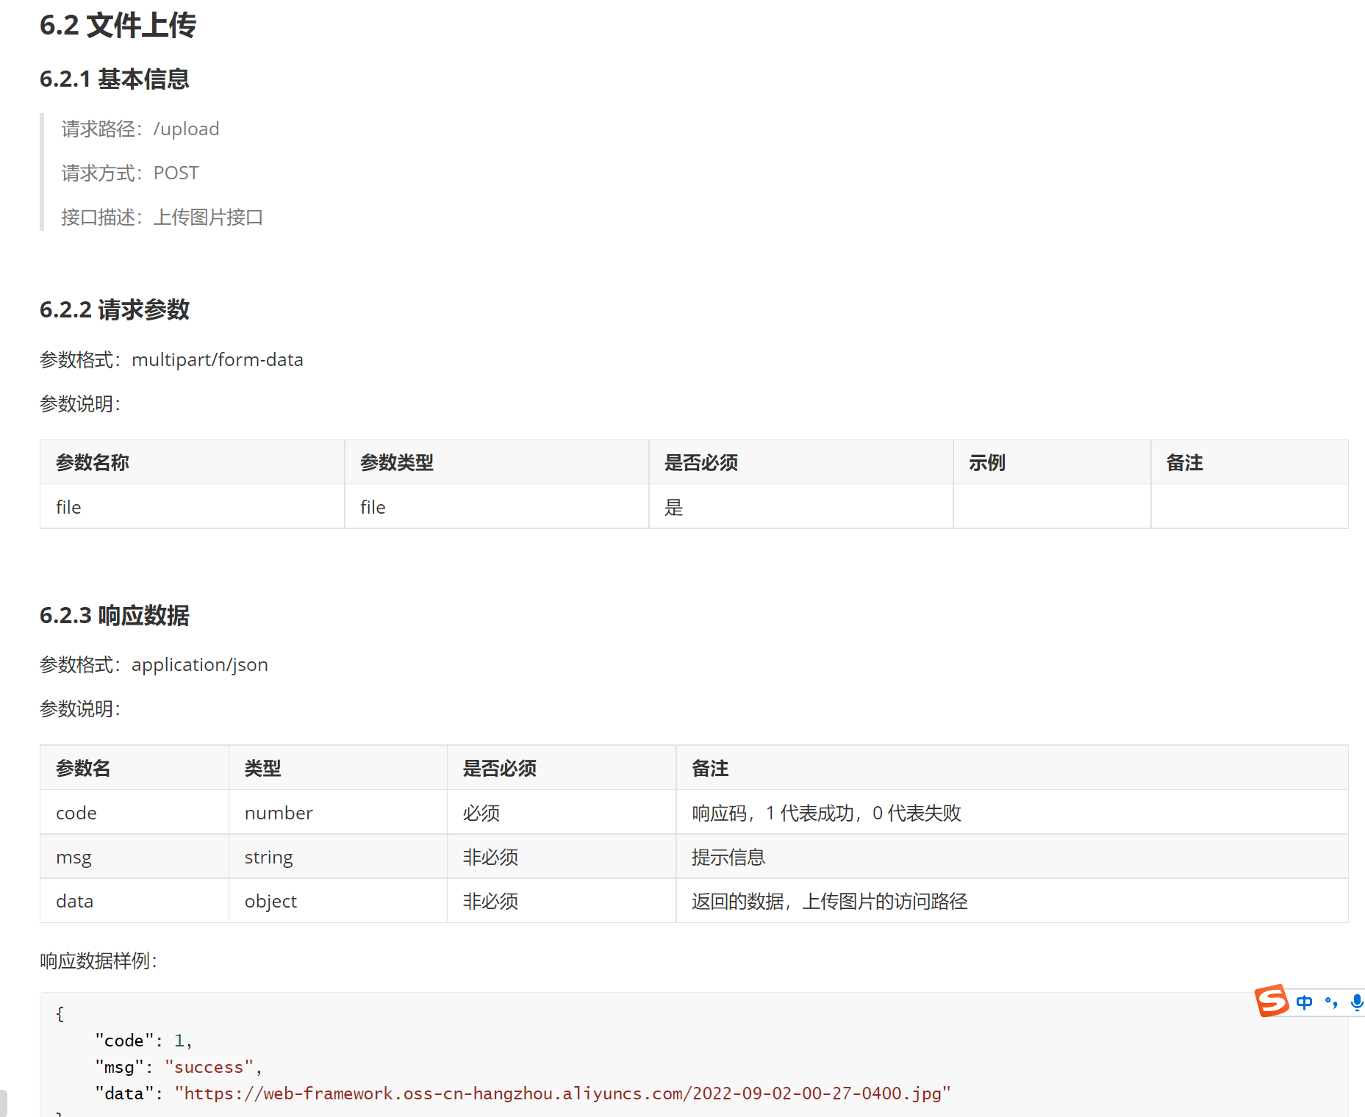Click the 6.2.3 响应数据 heading
The height and width of the screenshot is (1117, 1365).
click(114, 616)
